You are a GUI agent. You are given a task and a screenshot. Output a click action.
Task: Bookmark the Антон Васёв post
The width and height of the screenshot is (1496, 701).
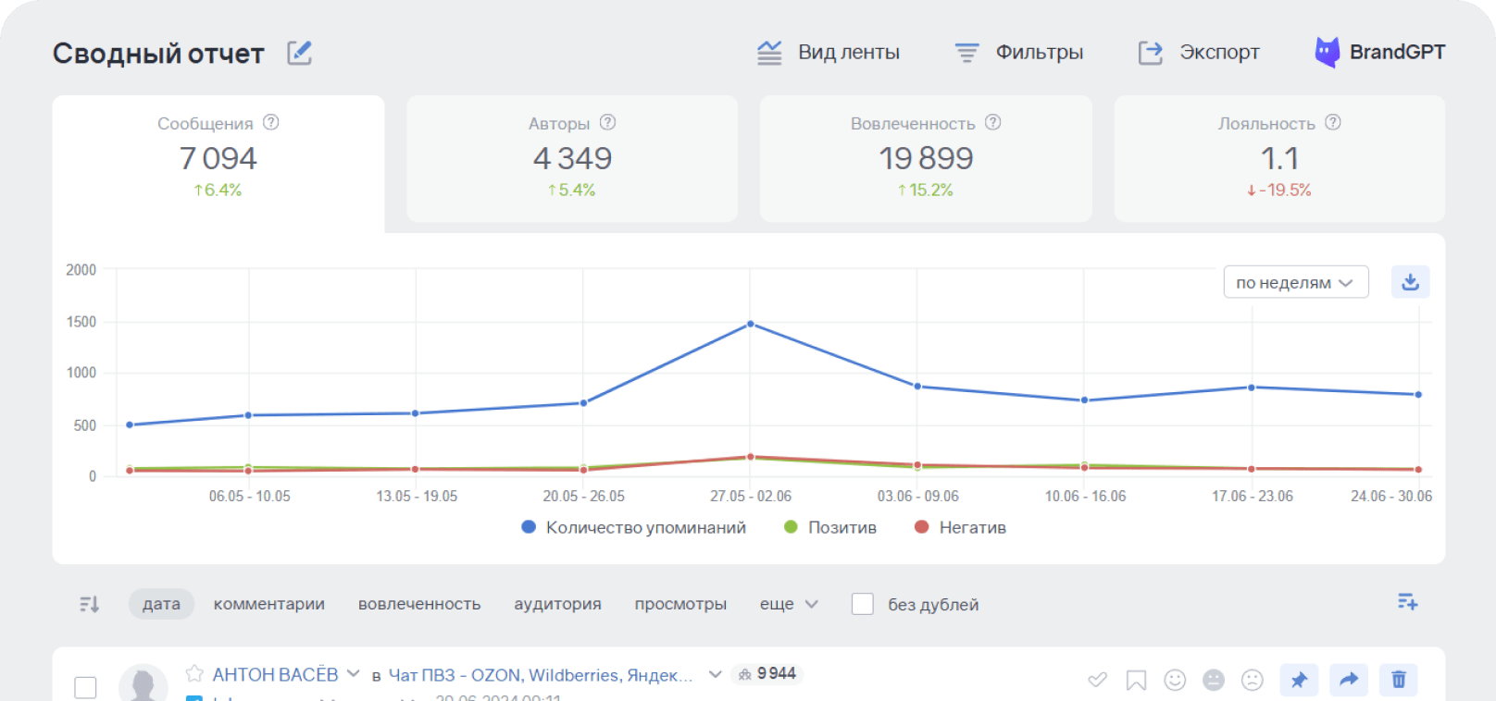[1136, 681]
